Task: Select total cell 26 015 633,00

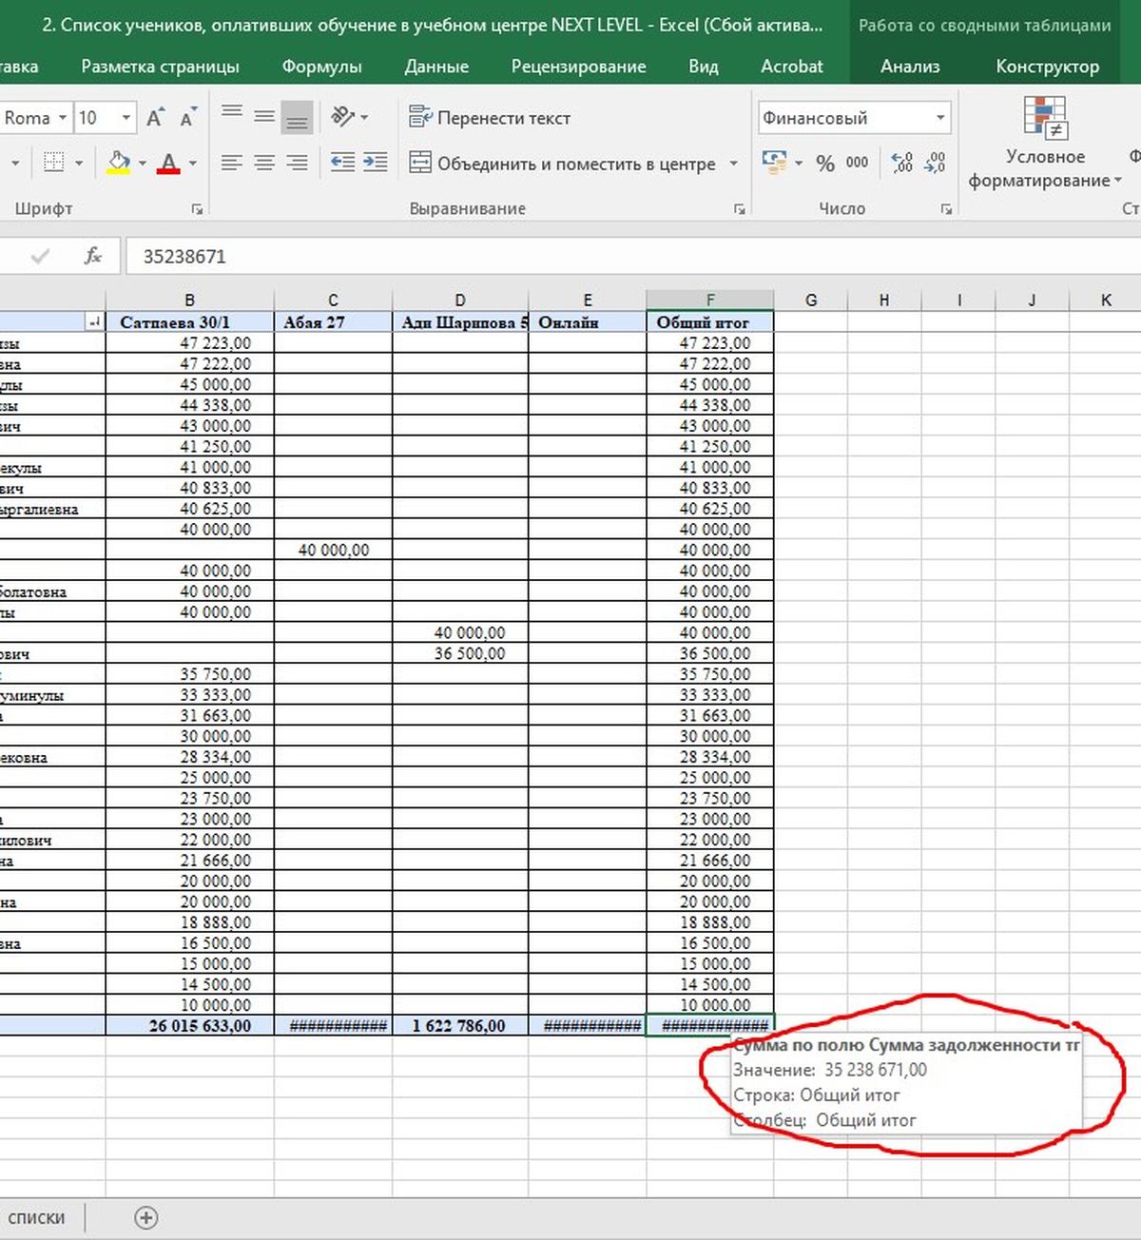Action: point(189,1026)
